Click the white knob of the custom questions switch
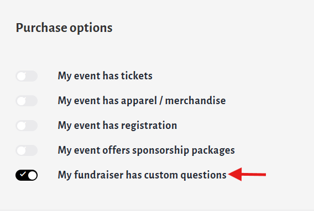The height and width of the screenshot is (211, 314). 32,176
